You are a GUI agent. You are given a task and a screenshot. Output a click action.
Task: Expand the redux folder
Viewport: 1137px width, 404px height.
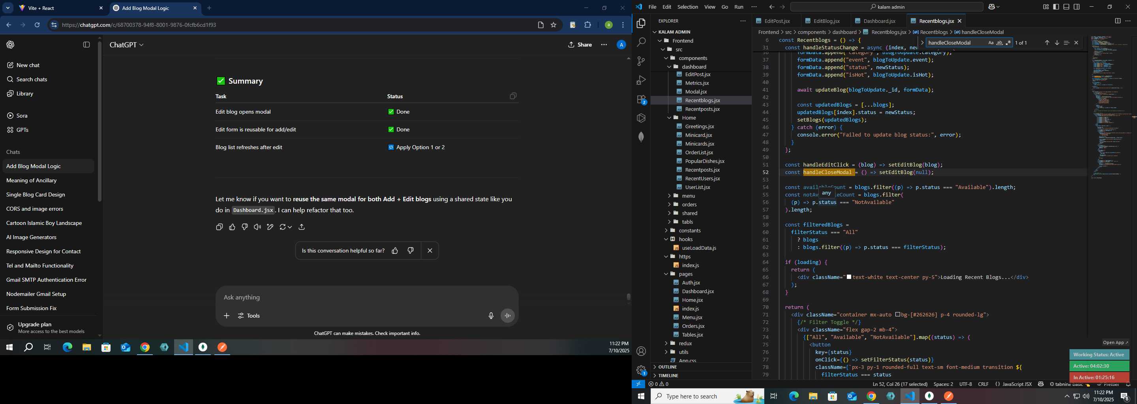click(x=685, y=344)
